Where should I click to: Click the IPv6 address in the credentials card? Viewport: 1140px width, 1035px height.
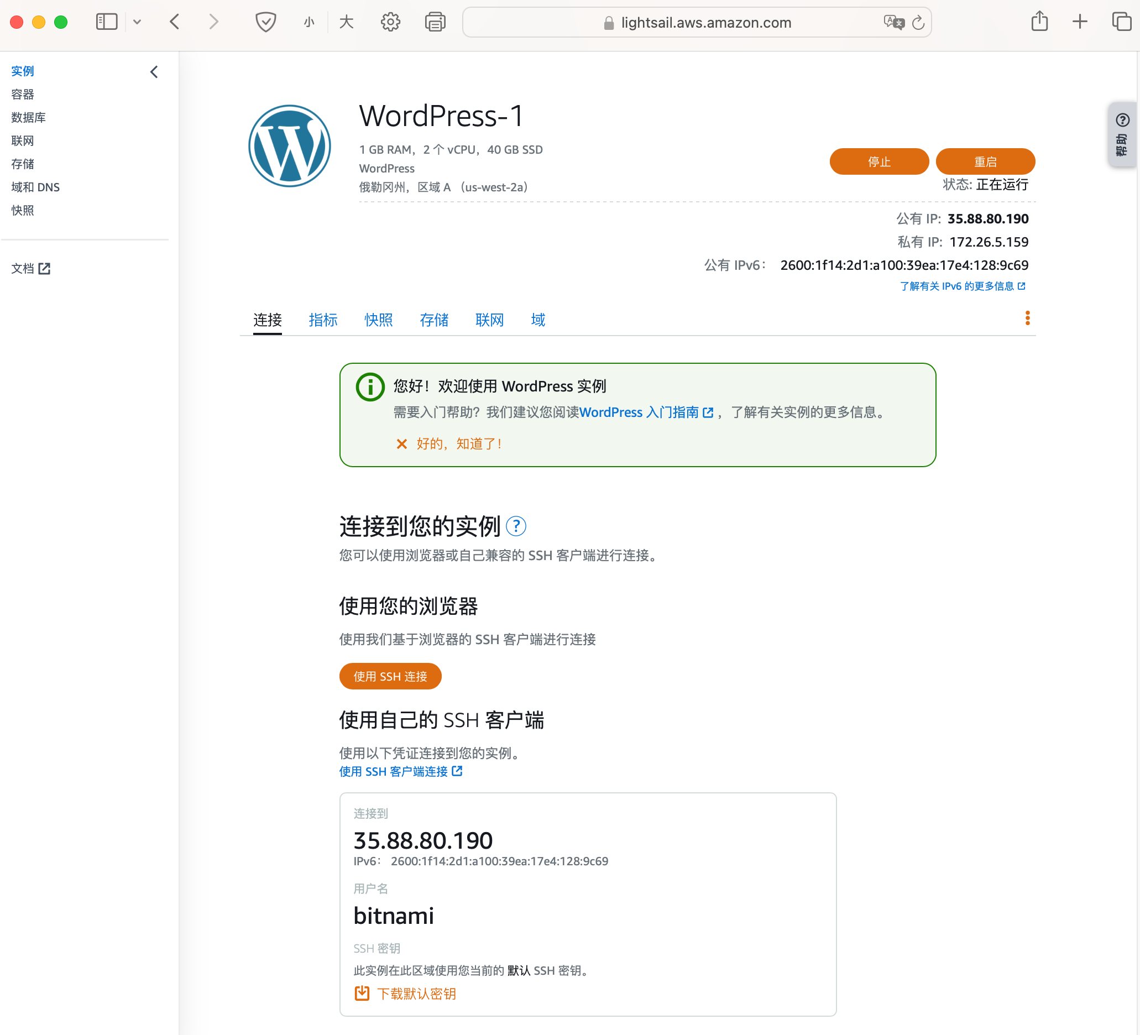point(499,861)
